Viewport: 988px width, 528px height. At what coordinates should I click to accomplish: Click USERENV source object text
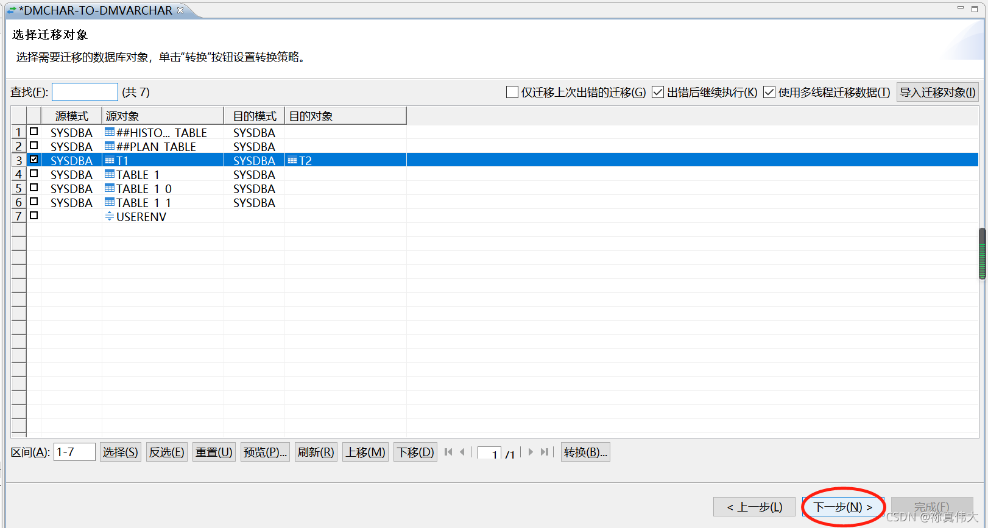coord(141,217)
